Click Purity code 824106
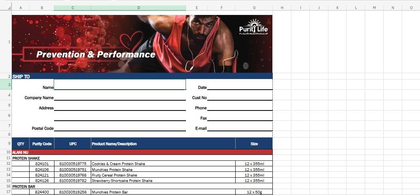 coord(42,169)
